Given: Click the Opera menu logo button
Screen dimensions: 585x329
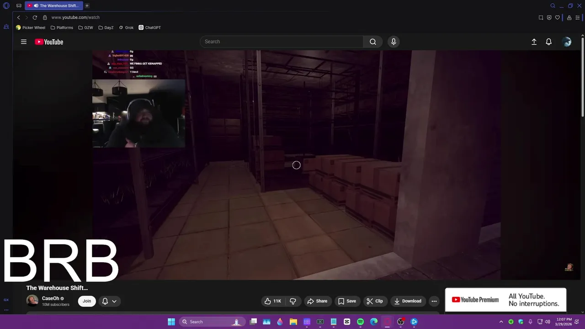Looking at the screenshot, I should pos(6,6).
